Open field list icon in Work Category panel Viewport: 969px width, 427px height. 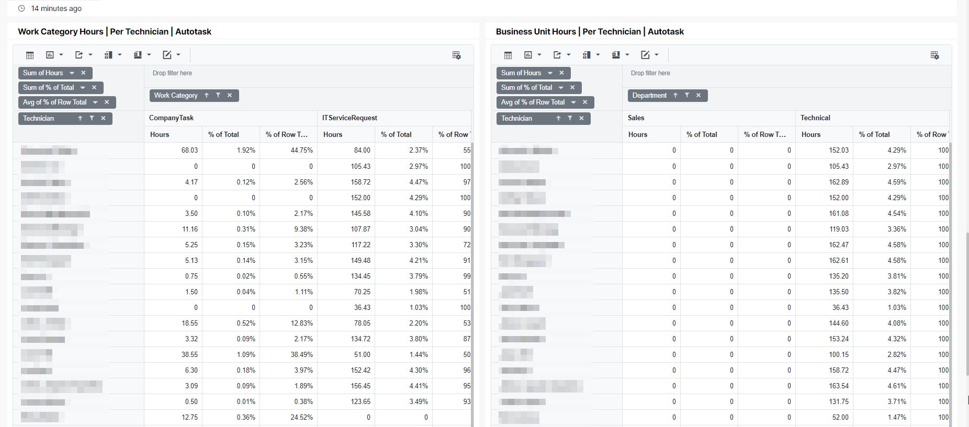pos(456,55)
